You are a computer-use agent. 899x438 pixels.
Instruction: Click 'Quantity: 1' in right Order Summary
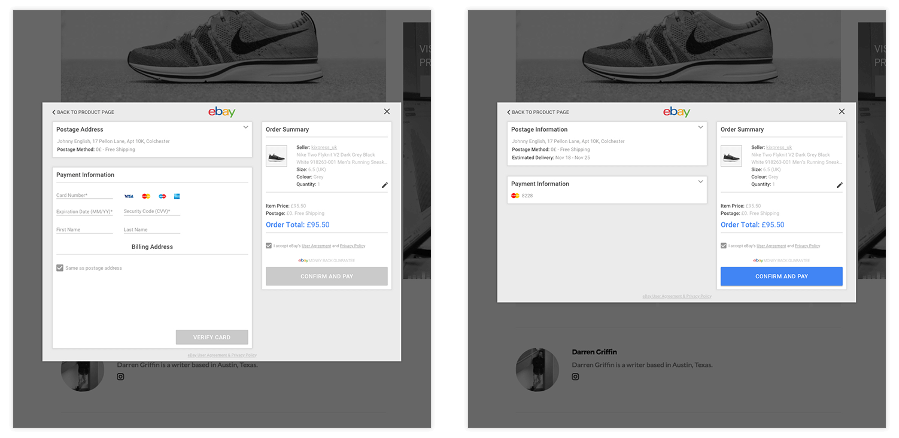763,184
